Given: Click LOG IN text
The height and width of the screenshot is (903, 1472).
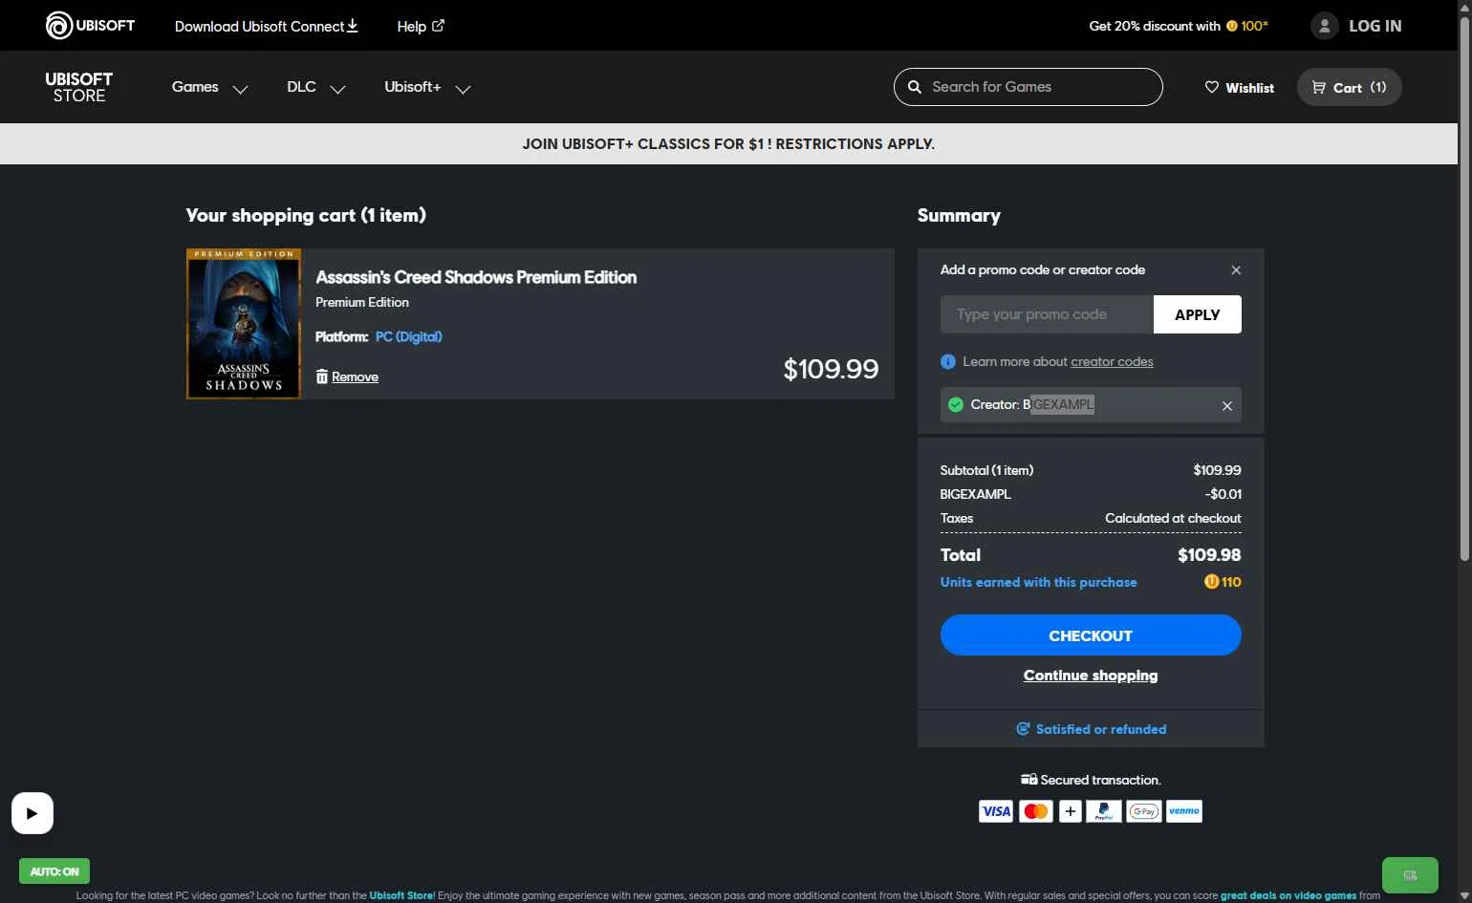Looking at the screenshot, I should (x=1375, y=26).
